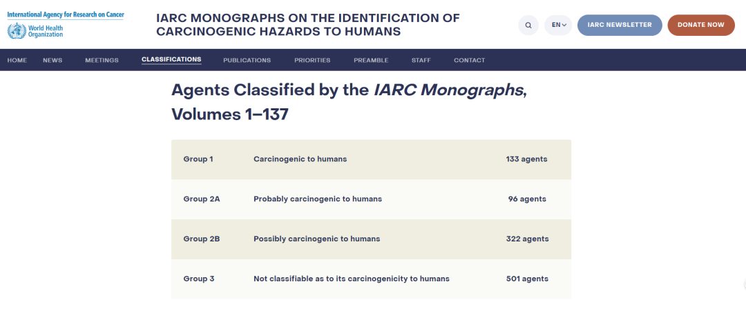Viewport: 746px width, 311px height.
Task: Open the News menu item
Action: coord(52,60)
